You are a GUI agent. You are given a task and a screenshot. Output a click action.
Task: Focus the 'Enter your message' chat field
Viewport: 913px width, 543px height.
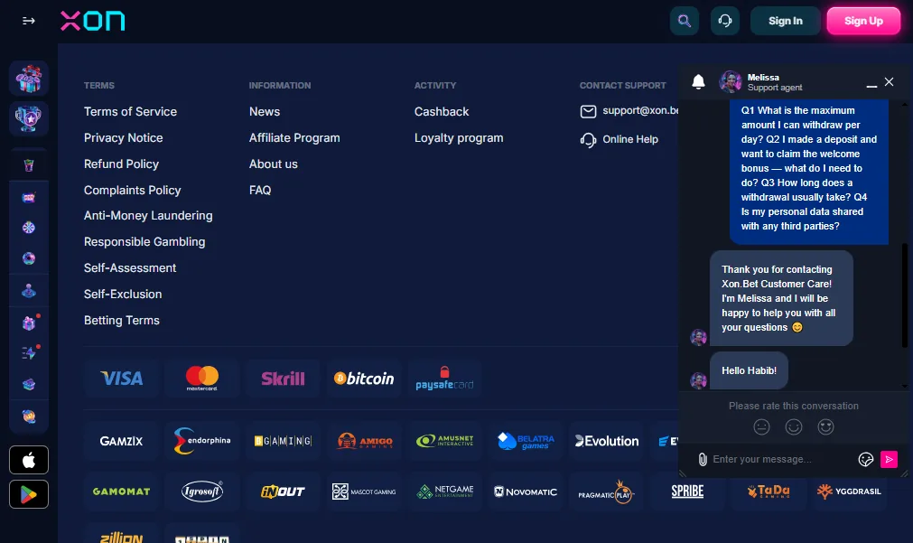pyautogui.click(x=783, y=459)
